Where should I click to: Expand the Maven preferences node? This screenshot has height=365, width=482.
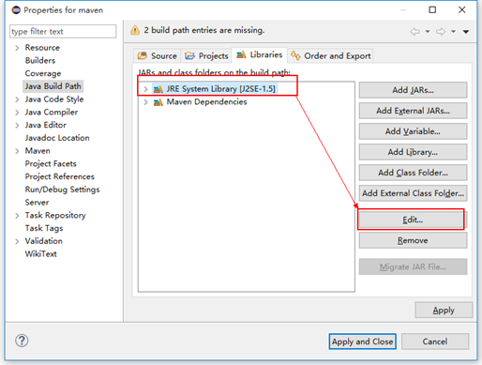coord(17,151)
